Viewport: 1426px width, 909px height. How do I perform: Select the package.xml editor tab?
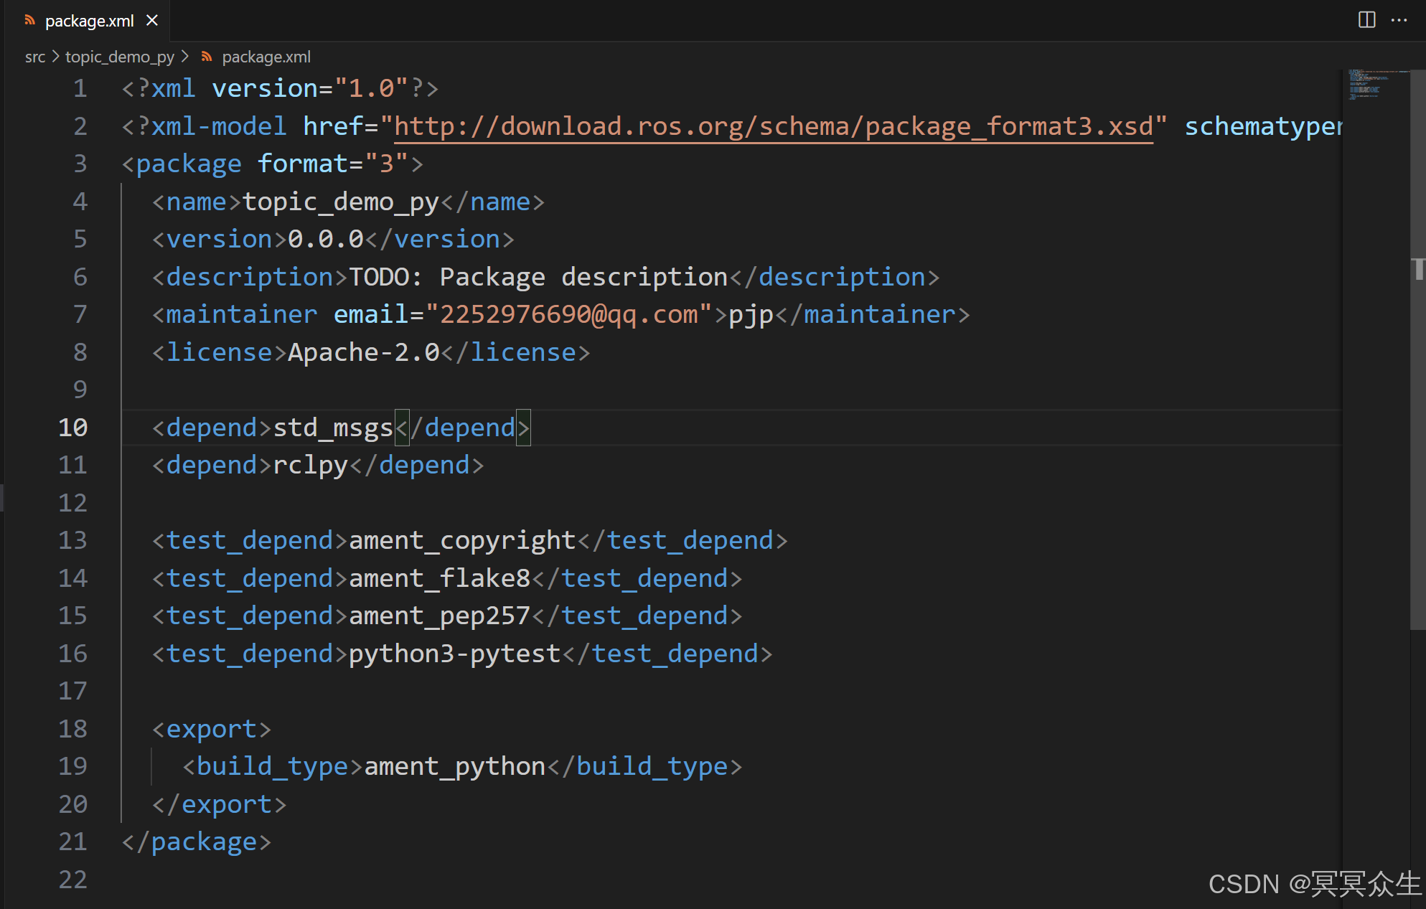(x=89, y=21)
